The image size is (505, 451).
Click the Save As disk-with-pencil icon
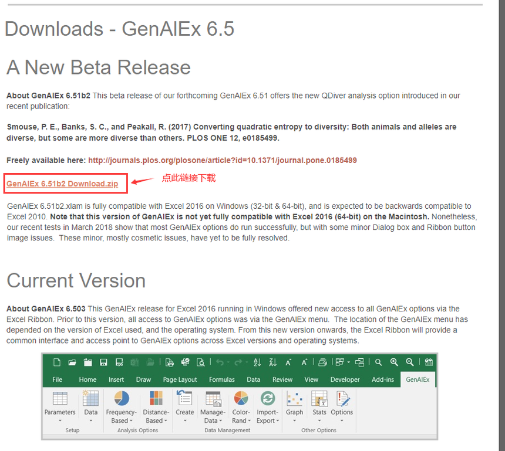point(119,362)
